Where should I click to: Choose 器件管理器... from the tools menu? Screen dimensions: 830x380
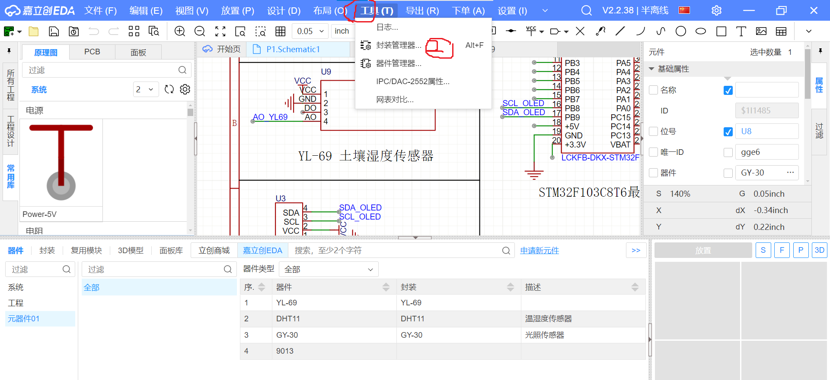click(423, 63)
